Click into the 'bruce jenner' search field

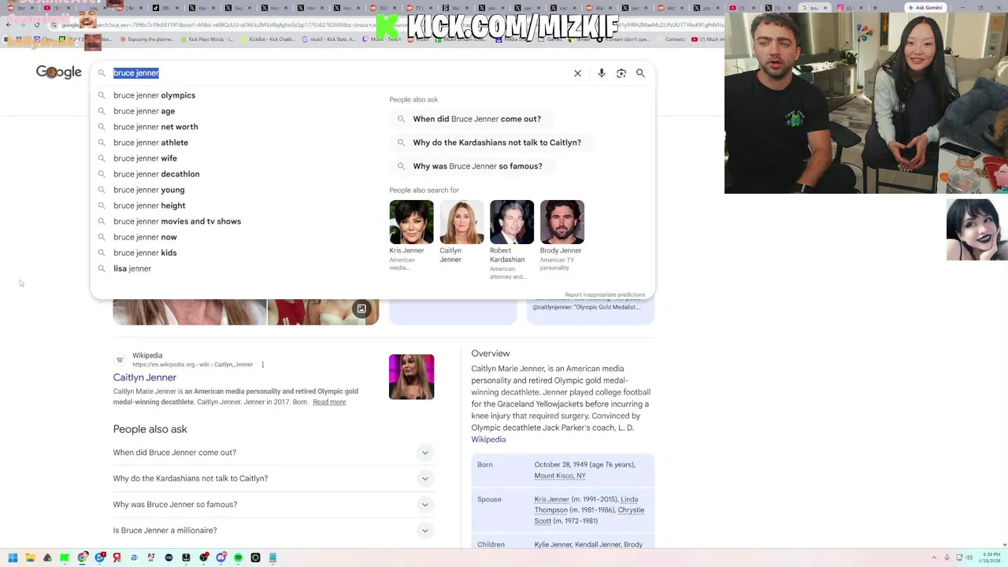click(339, 73)
